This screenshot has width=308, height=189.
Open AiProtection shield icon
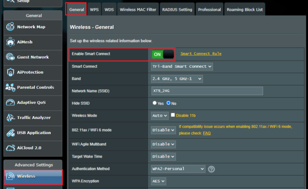10,72
